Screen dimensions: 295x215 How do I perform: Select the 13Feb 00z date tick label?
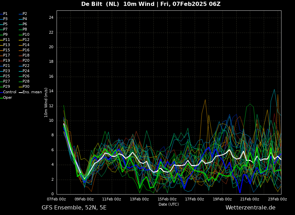tap(139, 199)
